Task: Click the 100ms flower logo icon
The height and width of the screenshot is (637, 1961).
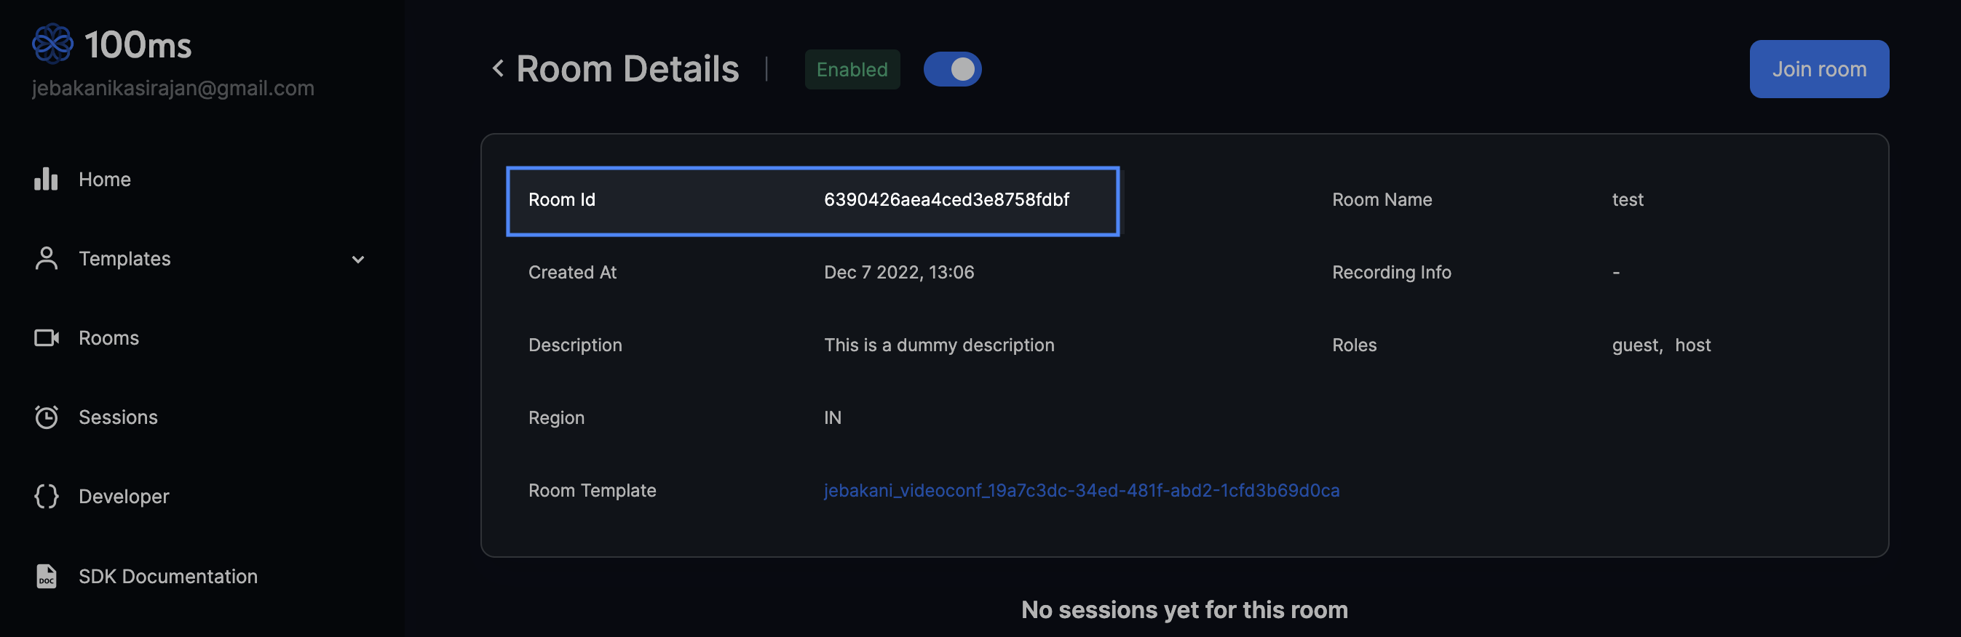Action: (52, 44)
